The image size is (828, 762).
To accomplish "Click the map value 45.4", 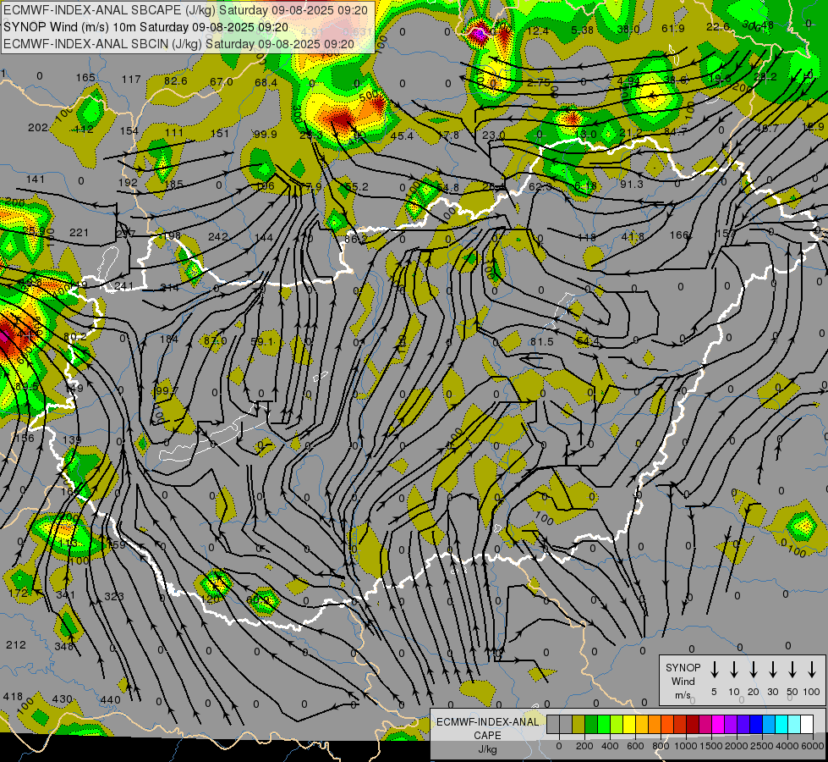I will coord(402,136).
